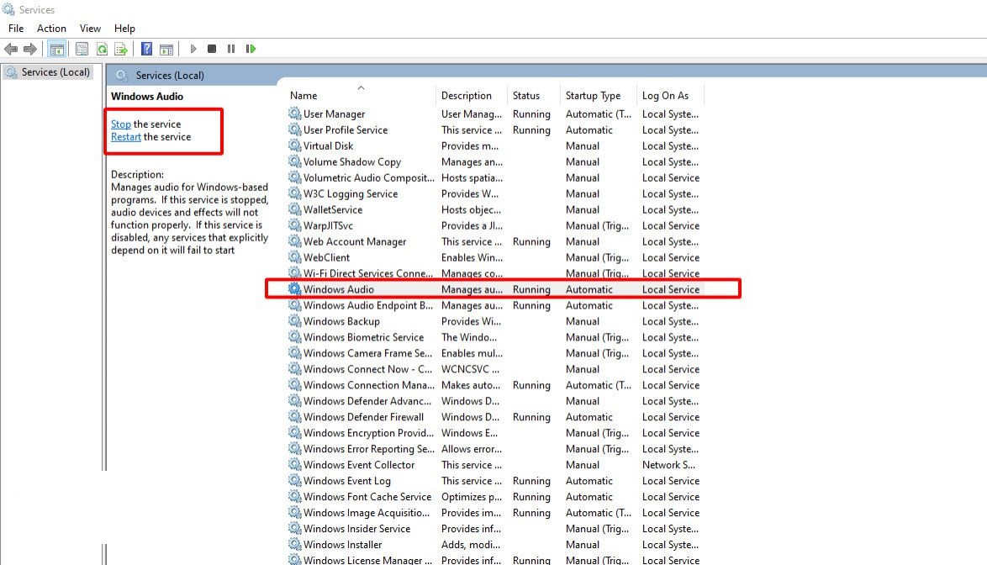Click the gear icon beside Windows Installer

tap(294, 544)
